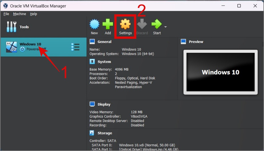This screenshot has width=264, height=151.
Task: Click the Name value 'Windows 10'
Action: tap(131, 49)
